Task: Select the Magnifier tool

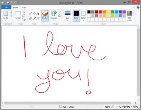Action: pos(38,18)
